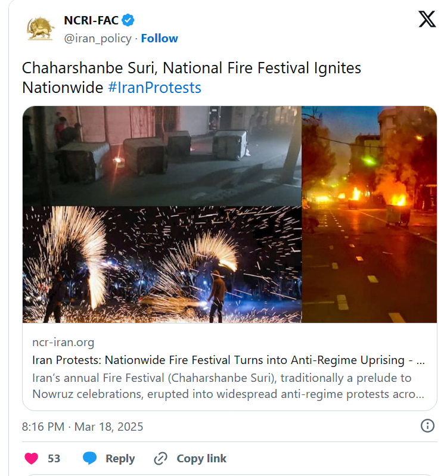Open the thumbnail showing overturned dumpsters
The height and width of the screenshot is (476, 444).
point(162,156)
